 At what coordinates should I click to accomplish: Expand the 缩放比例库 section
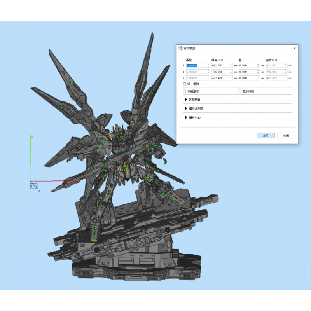point(186,108)
